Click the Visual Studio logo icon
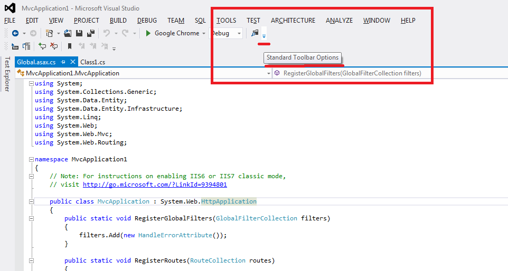Image resolution: width=508 pixels, height=271 pixels. click(10, 8)
